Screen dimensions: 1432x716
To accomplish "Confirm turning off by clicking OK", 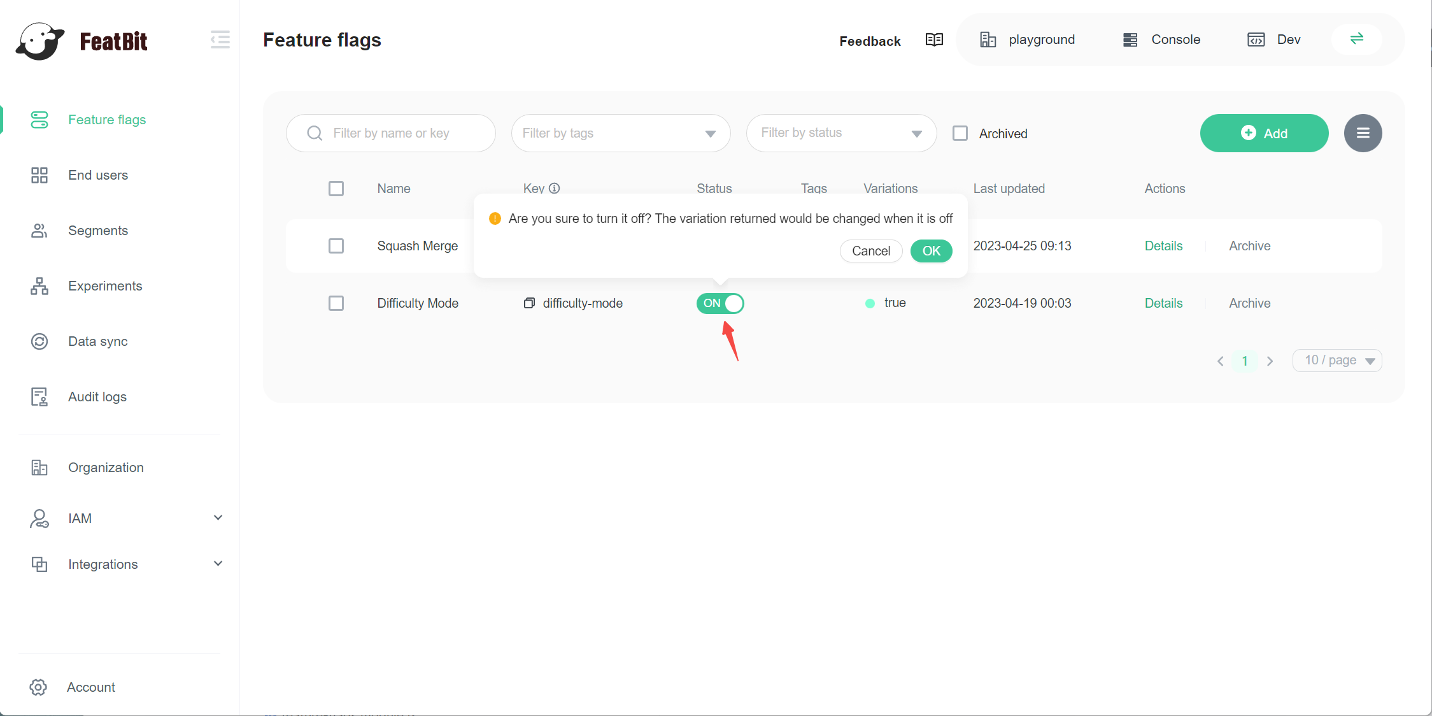I will (x=931, y=250).
